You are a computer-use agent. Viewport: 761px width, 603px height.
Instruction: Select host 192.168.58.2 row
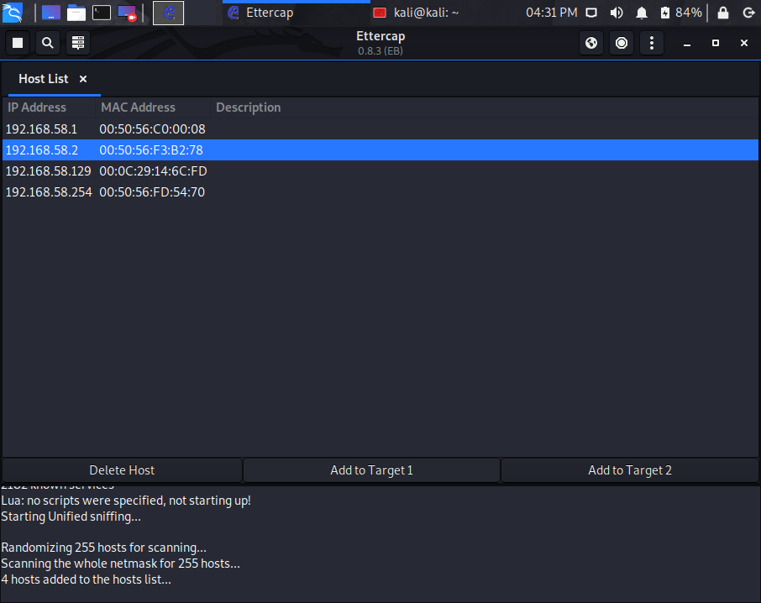[380, 149]
